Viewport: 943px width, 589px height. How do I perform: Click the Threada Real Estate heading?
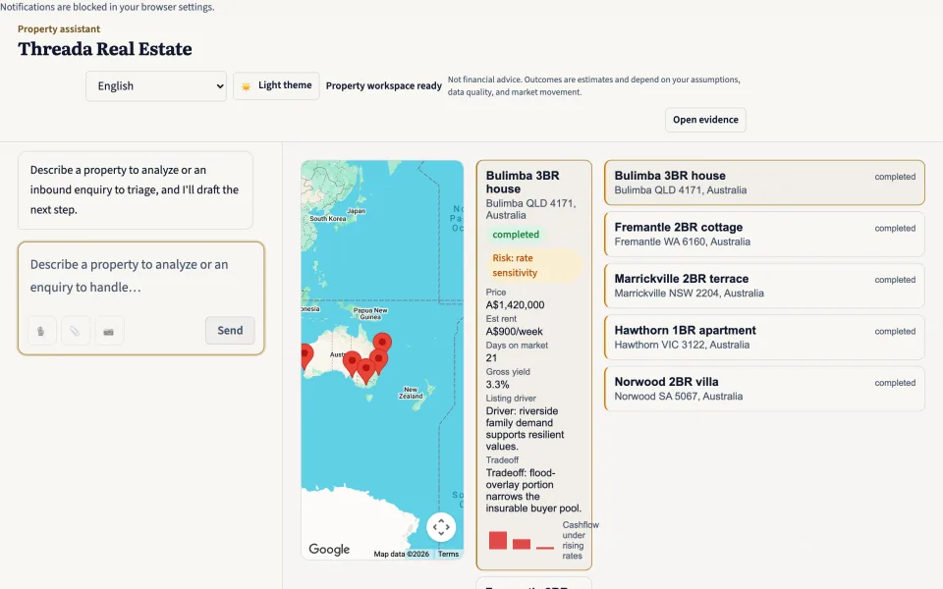(x=105, y=49)
